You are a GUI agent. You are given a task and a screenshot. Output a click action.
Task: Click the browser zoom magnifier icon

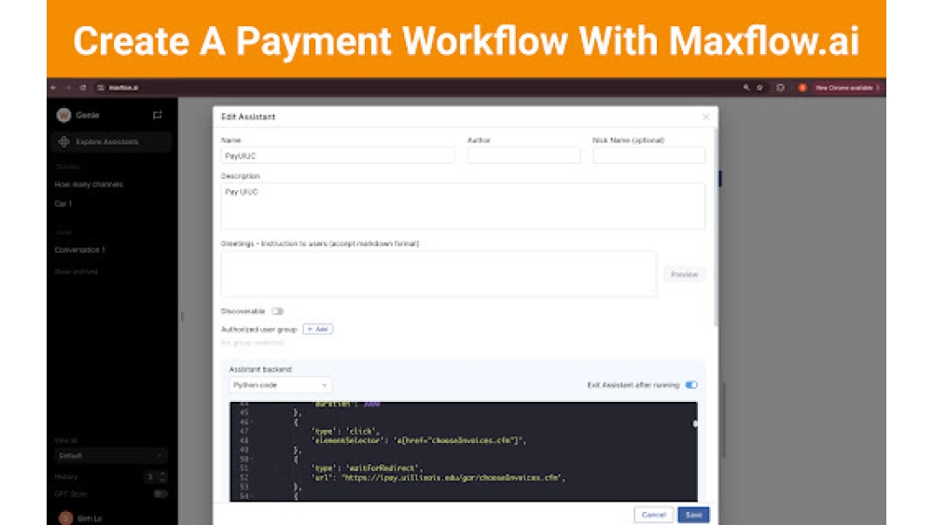[746, 88]
